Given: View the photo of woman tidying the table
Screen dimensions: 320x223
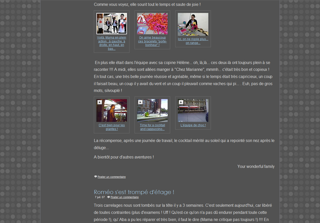Looking at the screenshot, I should pyautogui.click(x=193, y=24).
